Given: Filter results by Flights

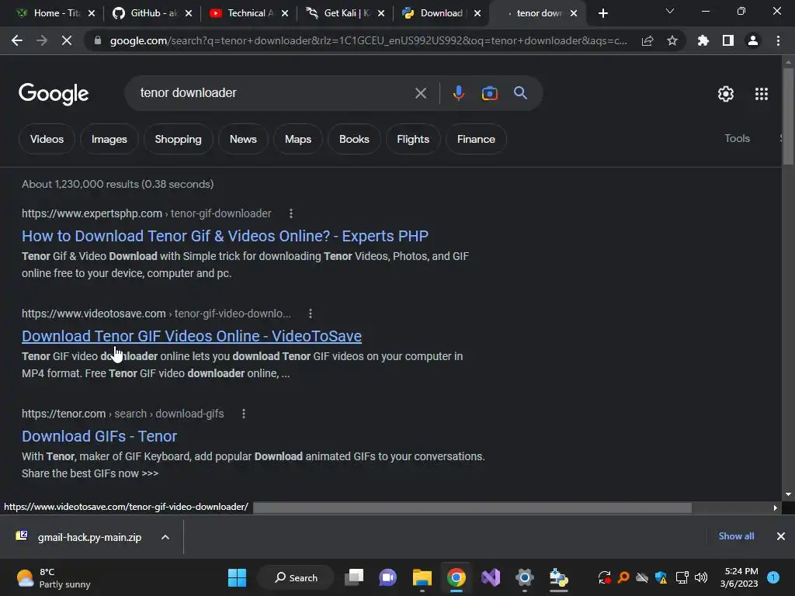Looking at the screenshot, I should tap(413, 140).
